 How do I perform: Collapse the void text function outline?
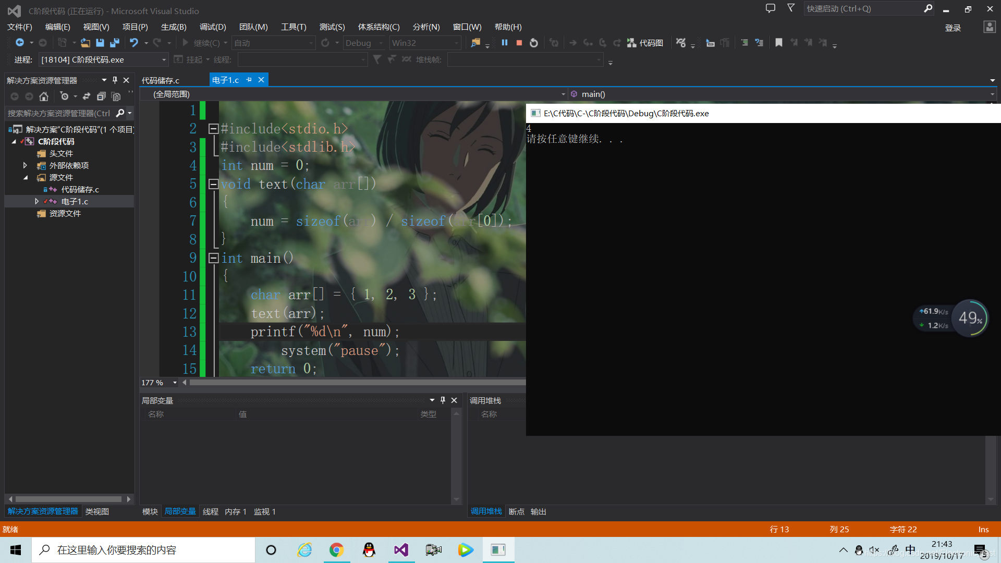(213, 184)
